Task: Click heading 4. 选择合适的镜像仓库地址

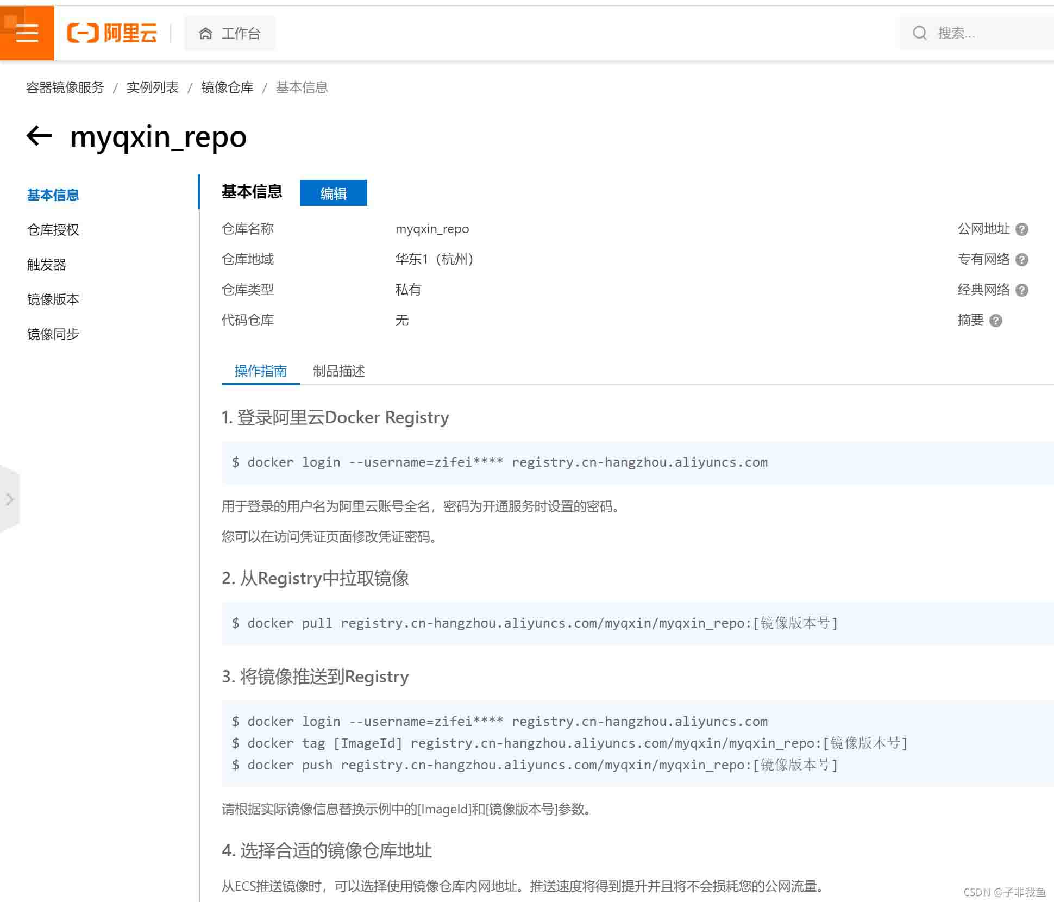Action: point(327,850)
